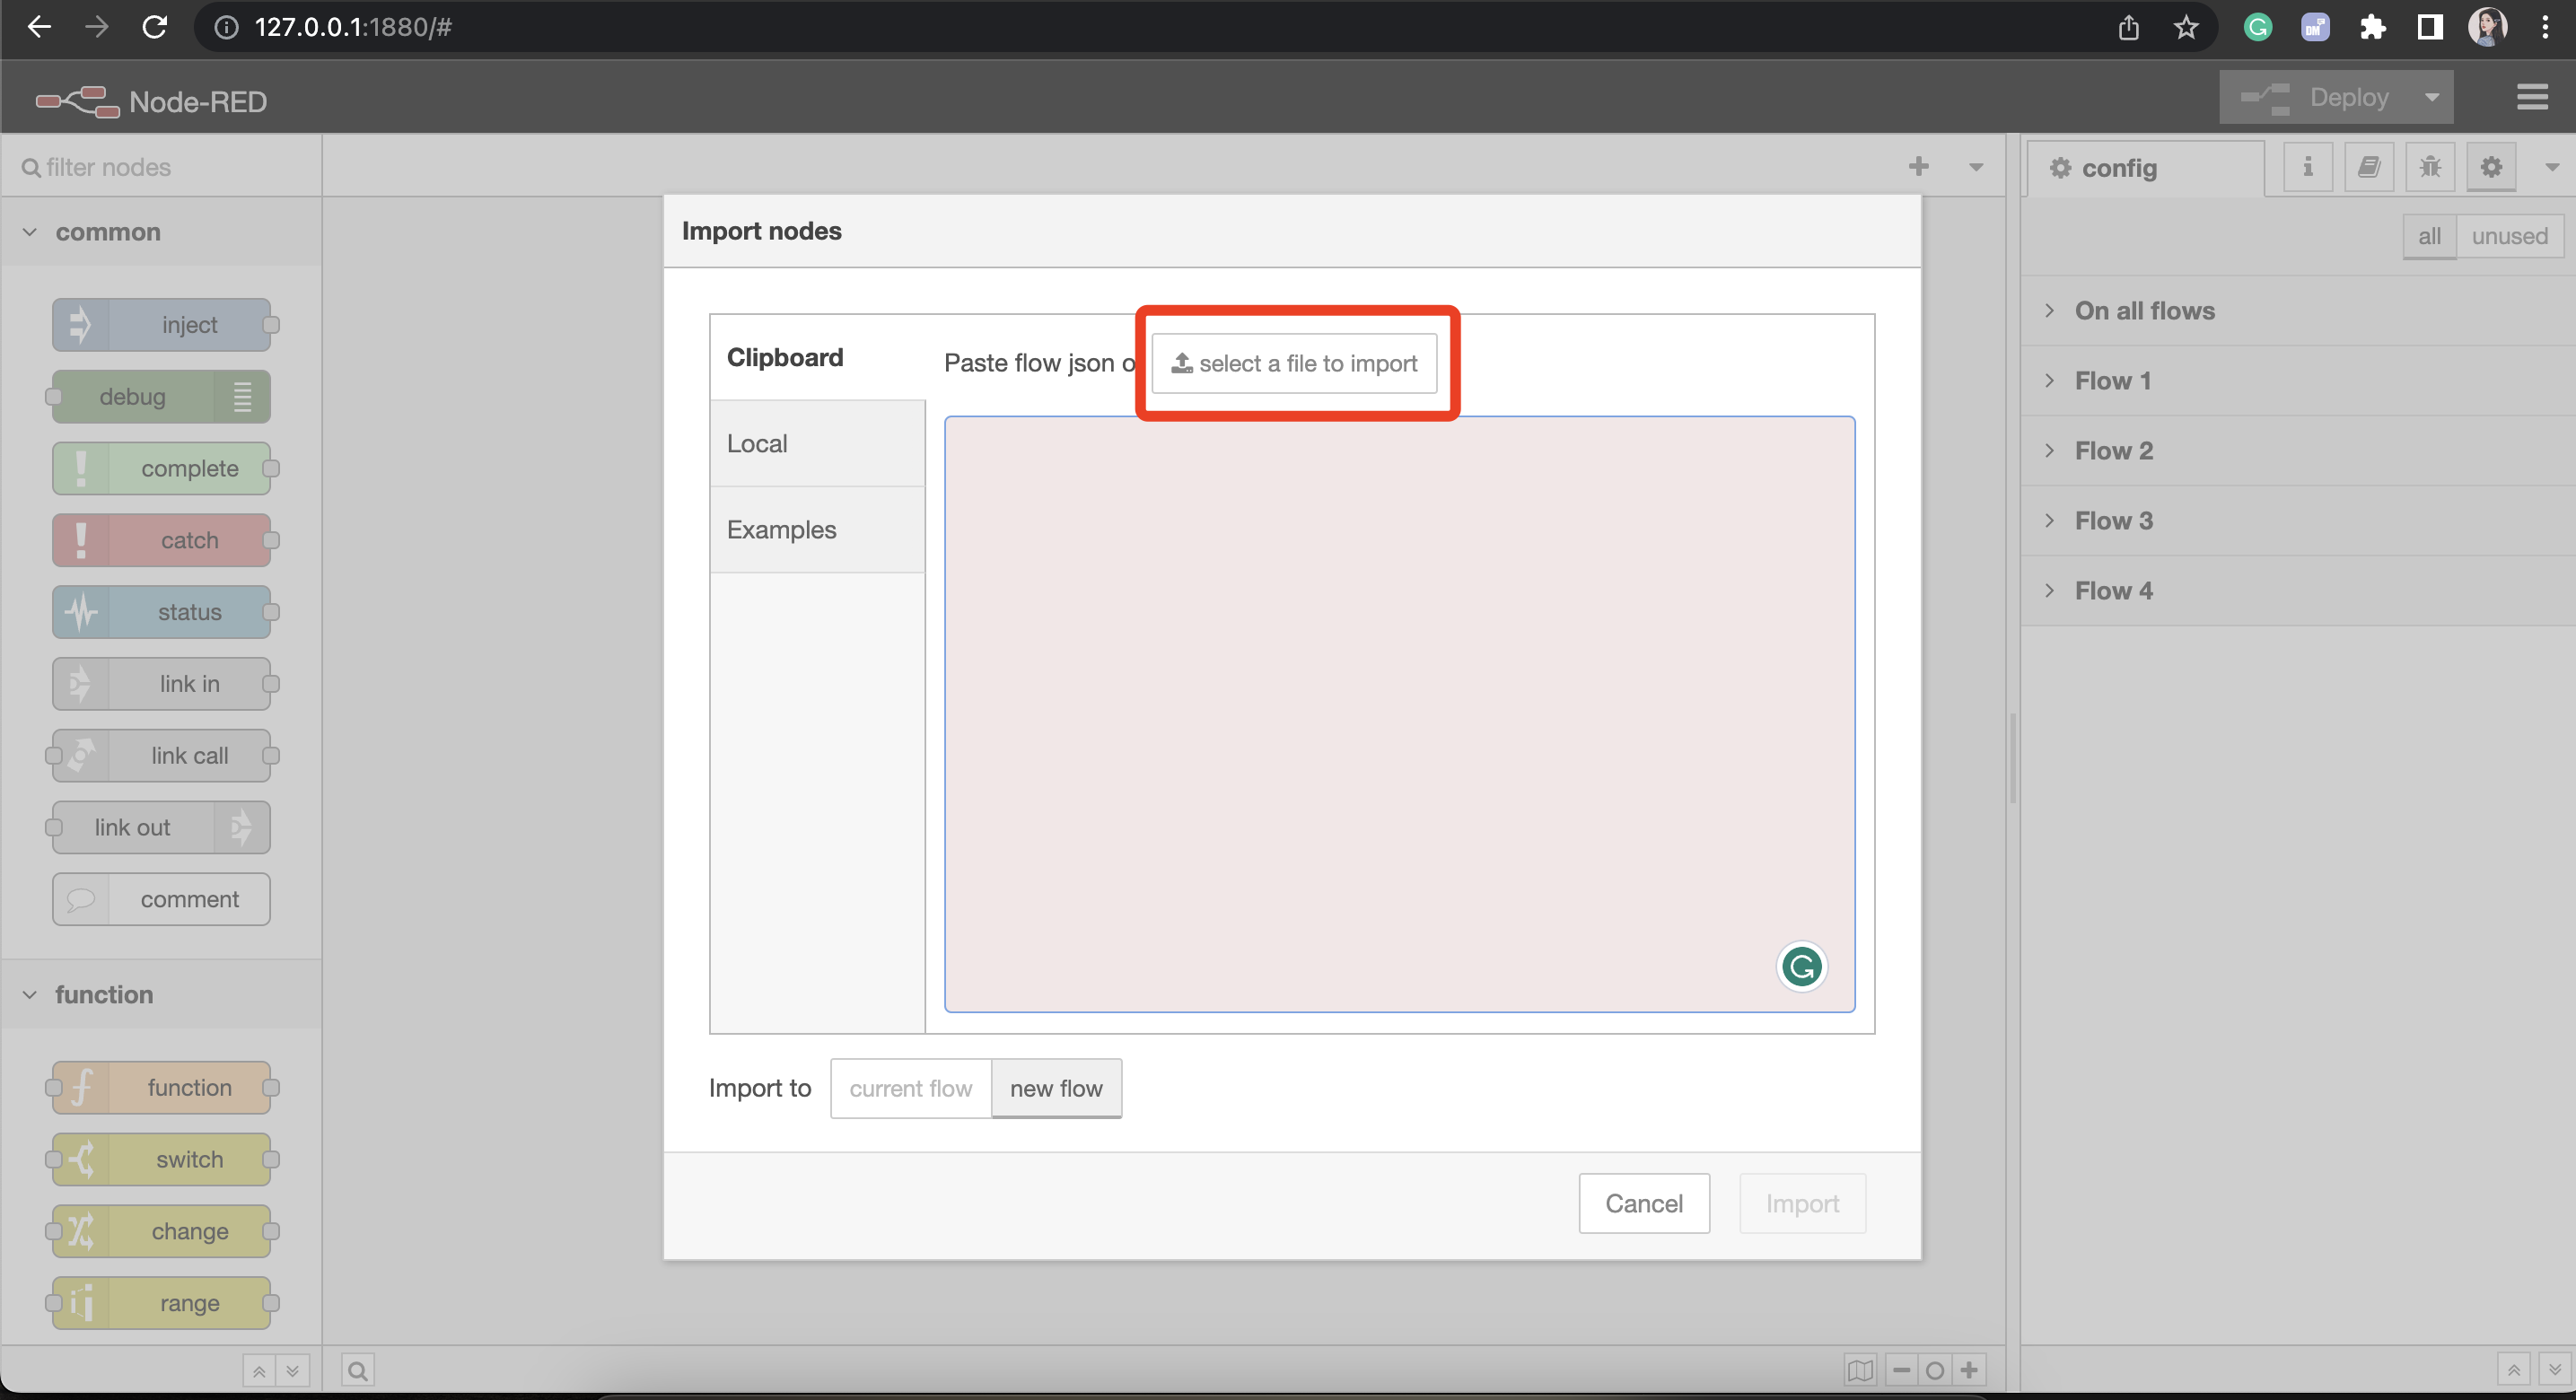Open the Deploy options dropdown
The image size is (2576, 1400).
pyautogui.click(x=2434, y=96)
